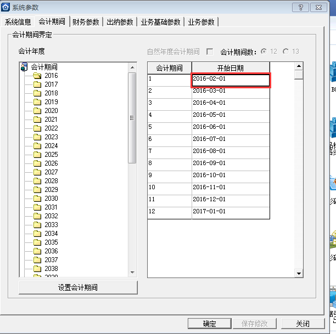
Task: Open the 2030 year folder
Action: (37, 199)
